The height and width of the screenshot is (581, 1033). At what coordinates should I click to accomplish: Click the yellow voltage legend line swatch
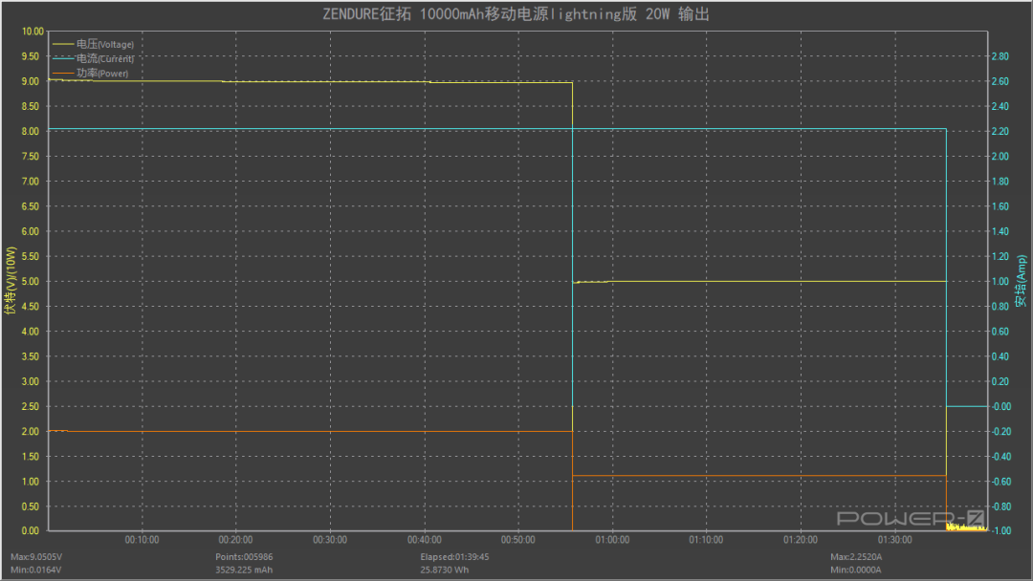(x=63, y=44)
